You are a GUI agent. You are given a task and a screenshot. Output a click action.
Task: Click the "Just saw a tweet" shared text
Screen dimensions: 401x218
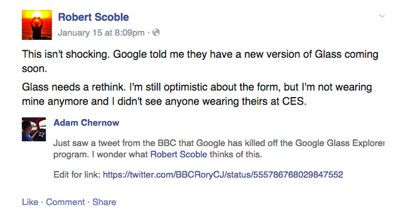pos(219,148)
